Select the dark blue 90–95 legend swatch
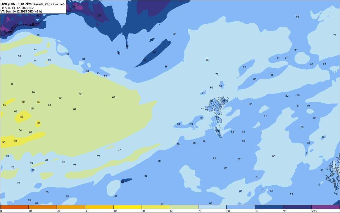This screenshot has width=340, height=213. click(269, 207)
